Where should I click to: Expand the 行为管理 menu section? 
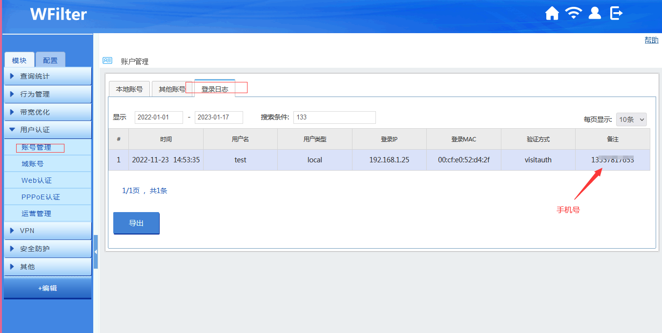coord(48,94)
